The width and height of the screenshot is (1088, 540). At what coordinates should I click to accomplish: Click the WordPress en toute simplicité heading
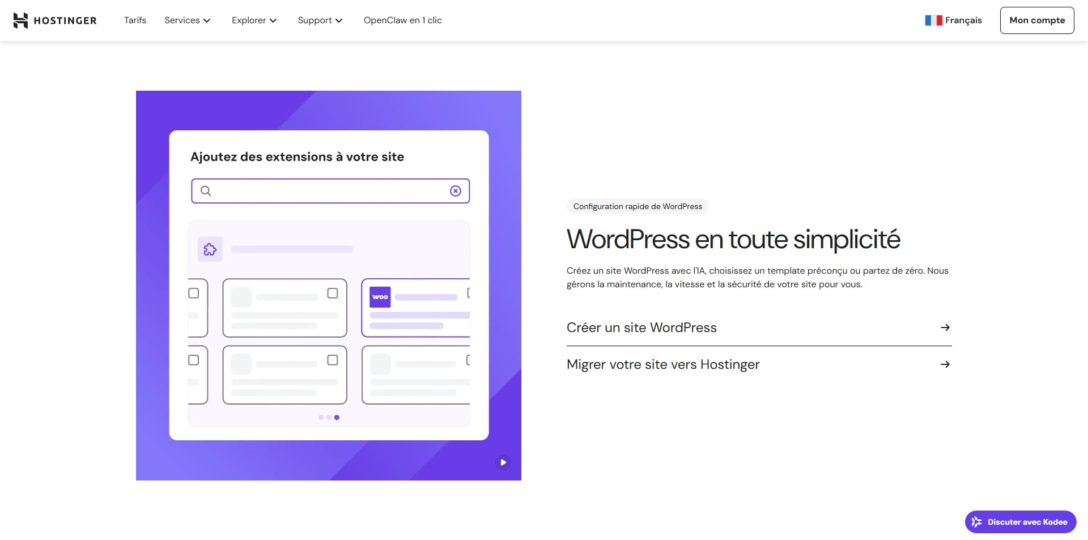733,239
